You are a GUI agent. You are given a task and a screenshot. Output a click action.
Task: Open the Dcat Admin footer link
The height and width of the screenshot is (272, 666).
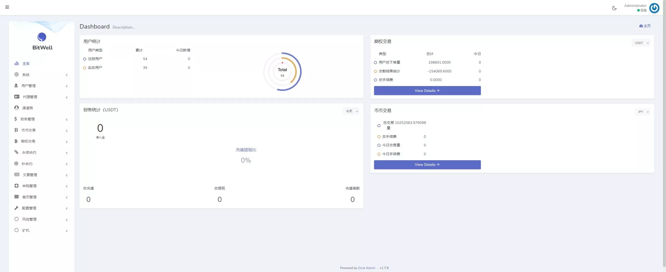click(x=367, y=268)
